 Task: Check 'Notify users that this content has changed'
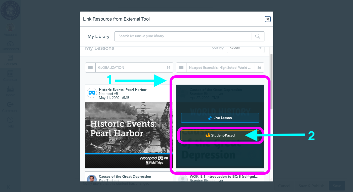point(80,183)
